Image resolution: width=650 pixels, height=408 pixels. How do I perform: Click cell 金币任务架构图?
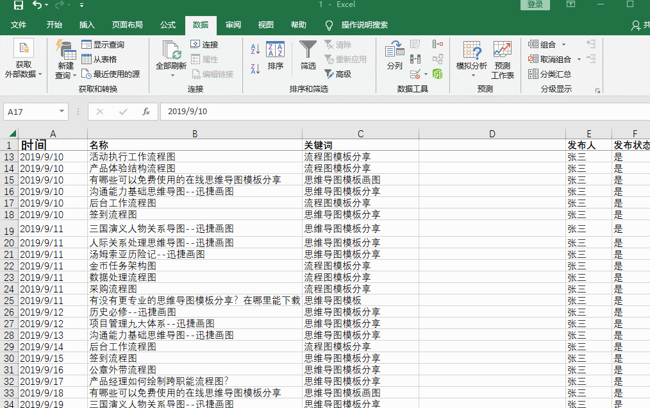(195, 266)
